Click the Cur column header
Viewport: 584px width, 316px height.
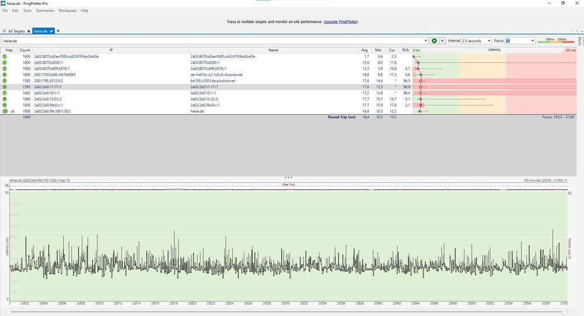pyautogui.click(x=392, y=50)
